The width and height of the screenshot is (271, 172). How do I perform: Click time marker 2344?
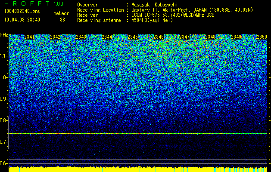coord(107,37)
